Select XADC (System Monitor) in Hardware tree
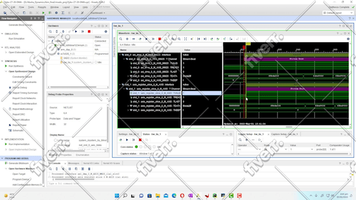356x200 pixels. (x=75, y=58)
